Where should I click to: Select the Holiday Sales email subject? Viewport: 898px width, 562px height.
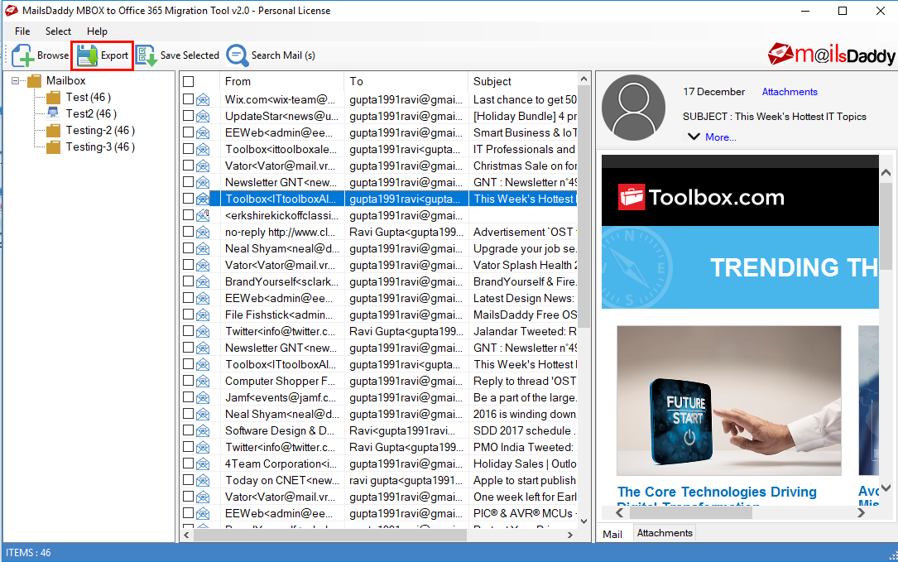point(525,464)
